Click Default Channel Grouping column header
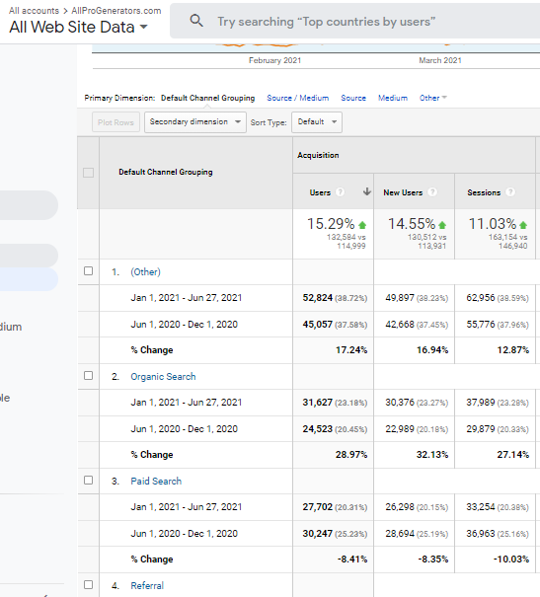Viewport: 540px width, 597px height. [166, 172]
